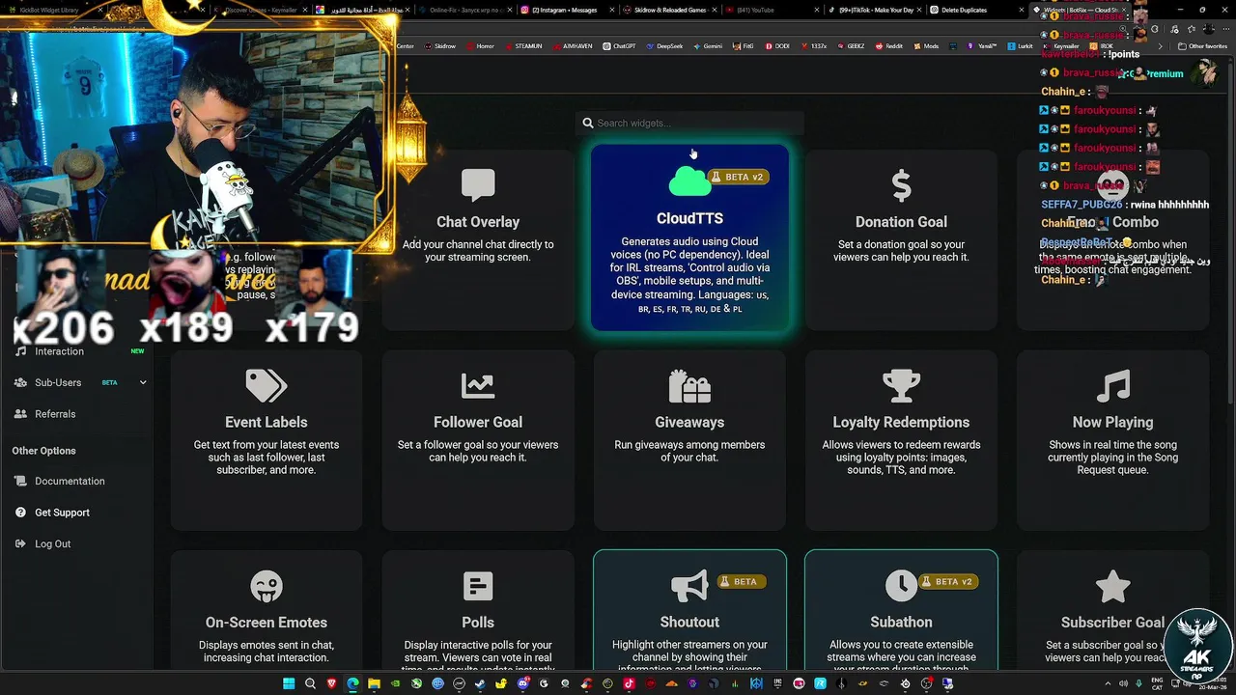Click Get Support in sidebar

62,513
